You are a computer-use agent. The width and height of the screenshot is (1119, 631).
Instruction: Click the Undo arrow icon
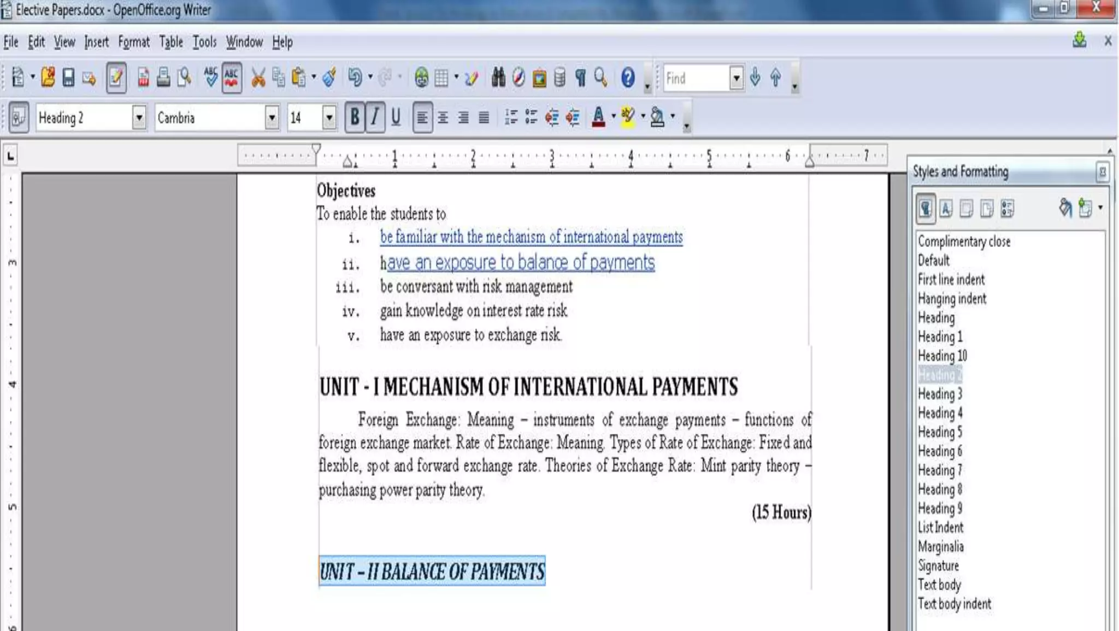[354, 78]
